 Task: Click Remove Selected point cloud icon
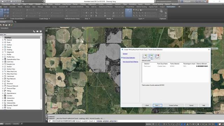[157, 57]
